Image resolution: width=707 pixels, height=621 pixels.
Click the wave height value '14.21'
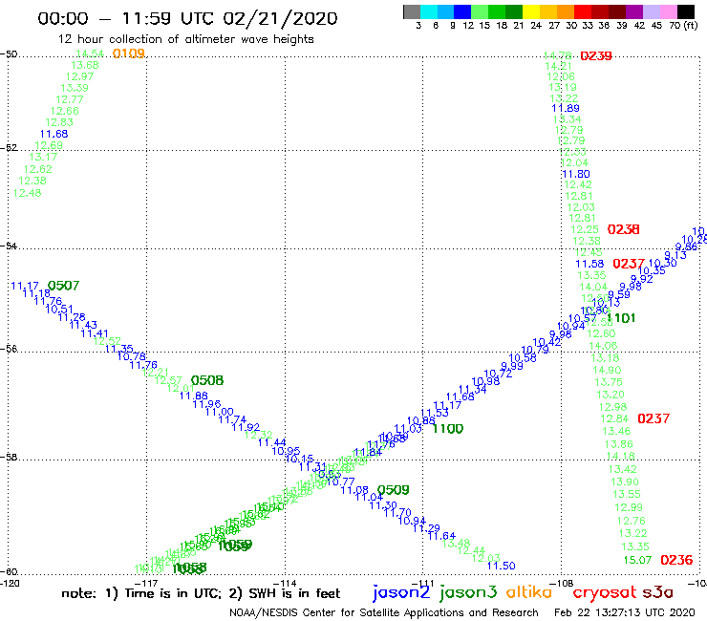(559, 66)
